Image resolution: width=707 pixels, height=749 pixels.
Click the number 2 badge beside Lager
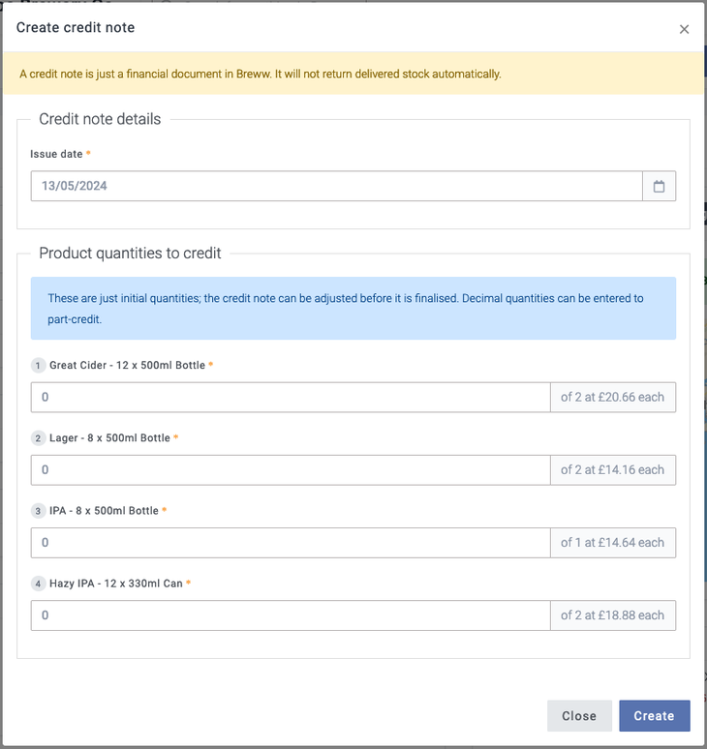pyautogui.click(x=39, y=438)
